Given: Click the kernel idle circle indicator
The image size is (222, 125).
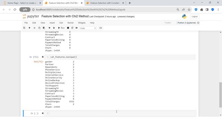Looking at the screenshot, I should (x=198, y=23).
